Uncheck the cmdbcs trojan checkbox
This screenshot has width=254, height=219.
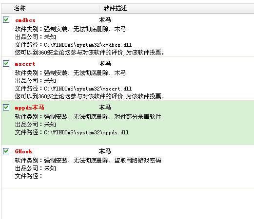6,20
